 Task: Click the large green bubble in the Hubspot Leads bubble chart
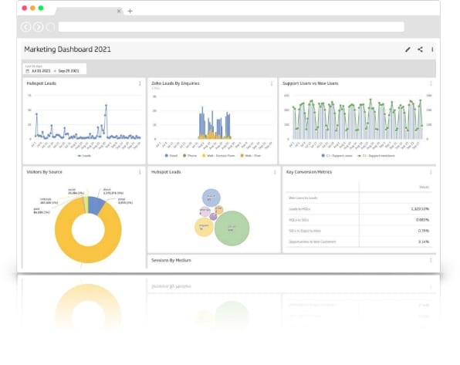click(232, 228)
